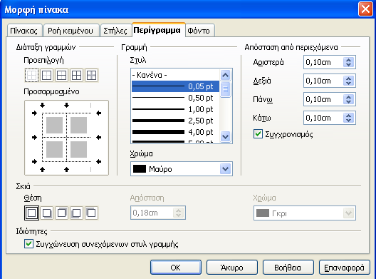Select outer border and all inner lines preset
This screenshot has height=279, width=376.
(76, 76)
